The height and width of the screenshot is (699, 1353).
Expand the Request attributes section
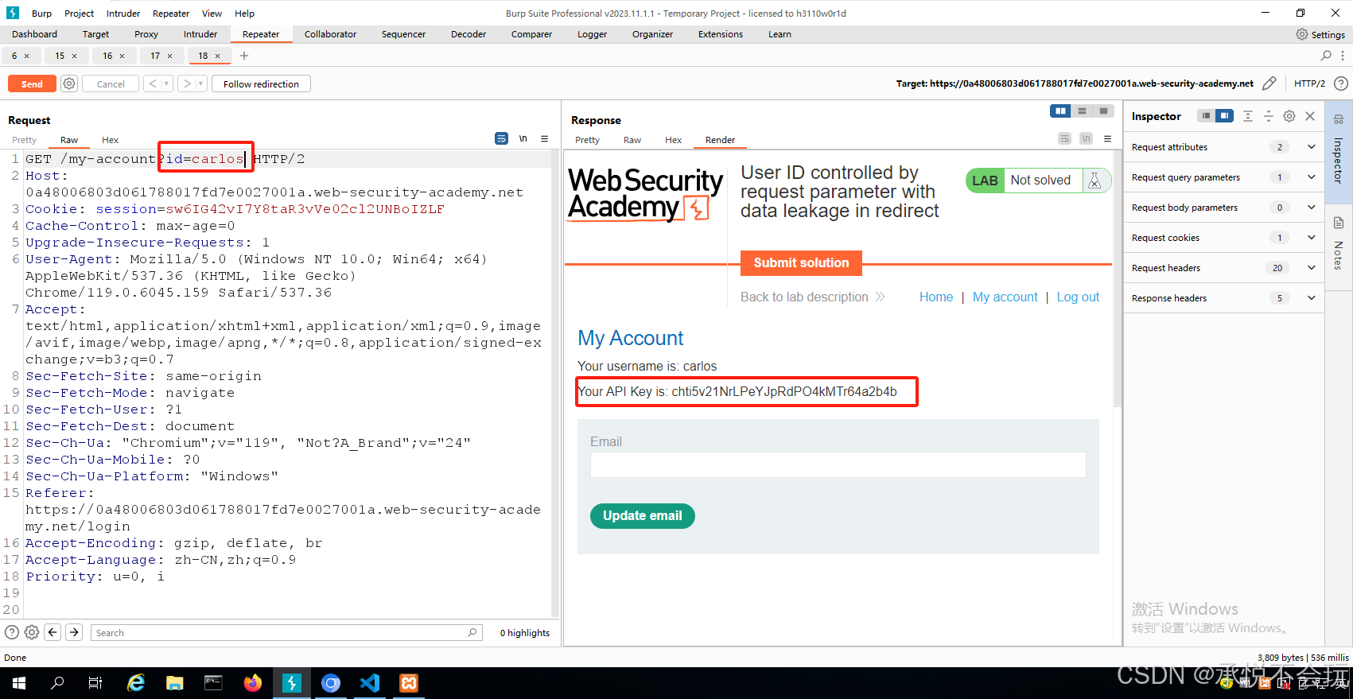click(x=1311, y=147)
